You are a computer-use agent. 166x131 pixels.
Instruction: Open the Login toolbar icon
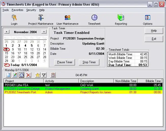(14, 18)
